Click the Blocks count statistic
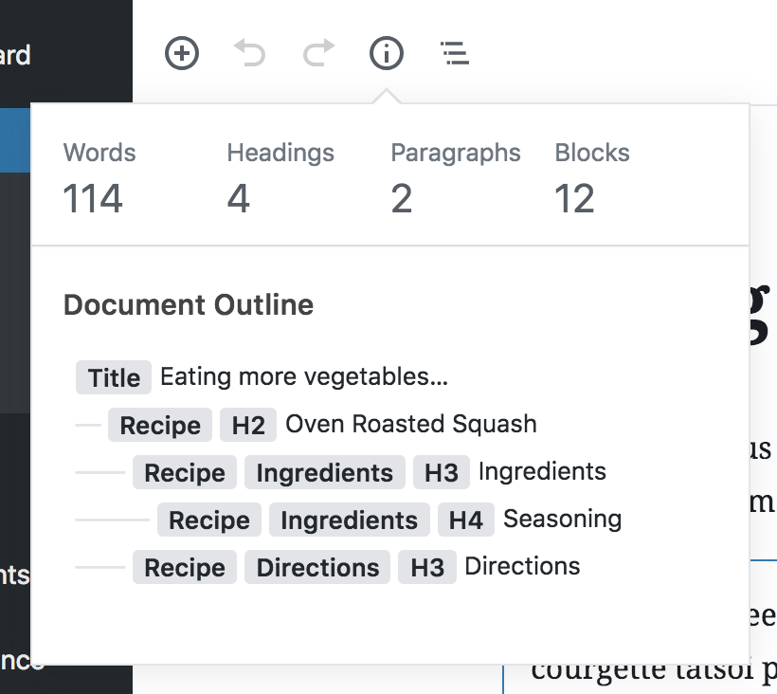Image resolution: width=777 pixels, height=694 pixels. click(x=592, y=179)
